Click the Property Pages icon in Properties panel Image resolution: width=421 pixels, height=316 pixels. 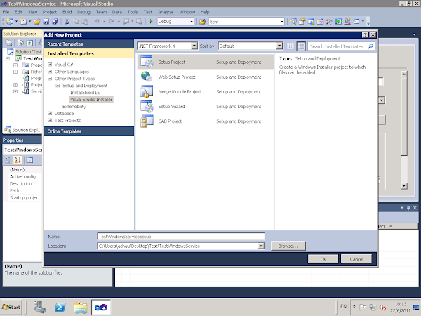pos(29,160)
